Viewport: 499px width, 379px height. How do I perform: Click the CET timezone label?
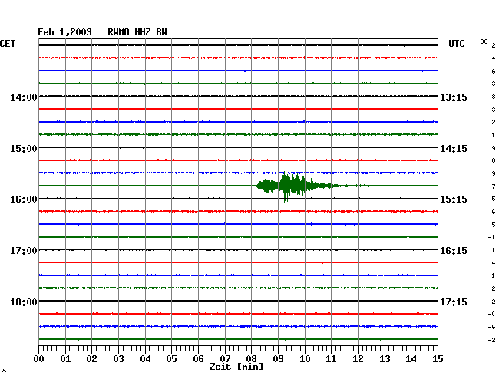[8, 44]
